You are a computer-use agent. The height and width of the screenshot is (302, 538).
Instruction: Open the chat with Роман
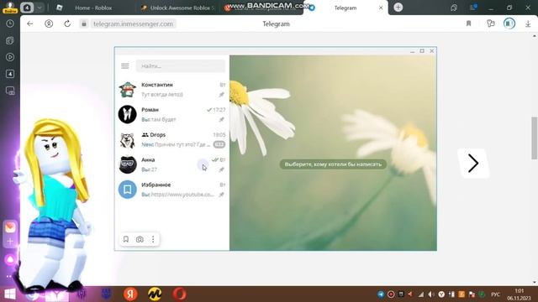[x=171, y=114]
